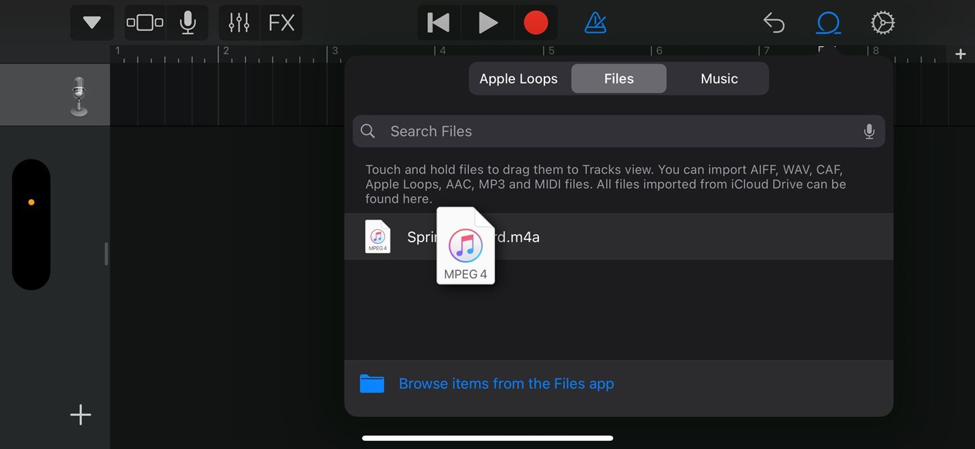The height and width of the screenshot is (449, 975).
Task: Open the FX effects panel
Action: (281, 22)
